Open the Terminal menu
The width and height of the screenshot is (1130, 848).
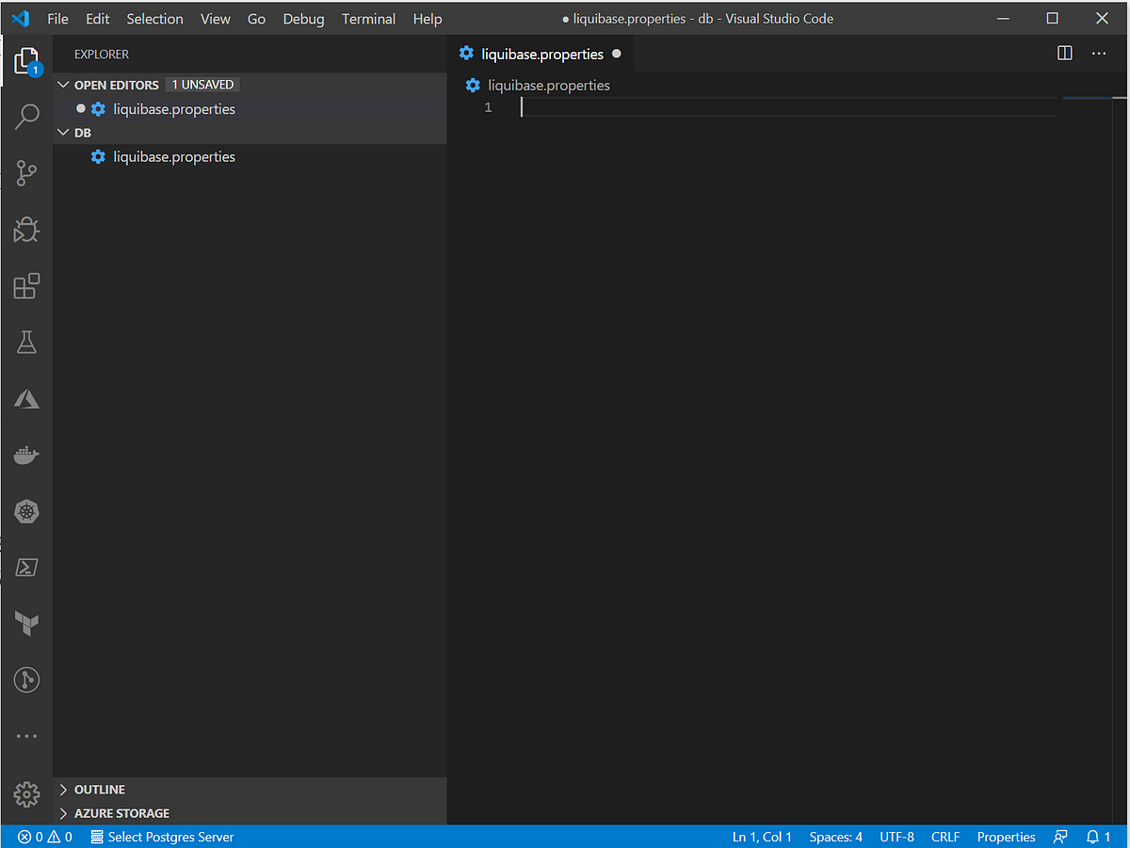point(368,19)
